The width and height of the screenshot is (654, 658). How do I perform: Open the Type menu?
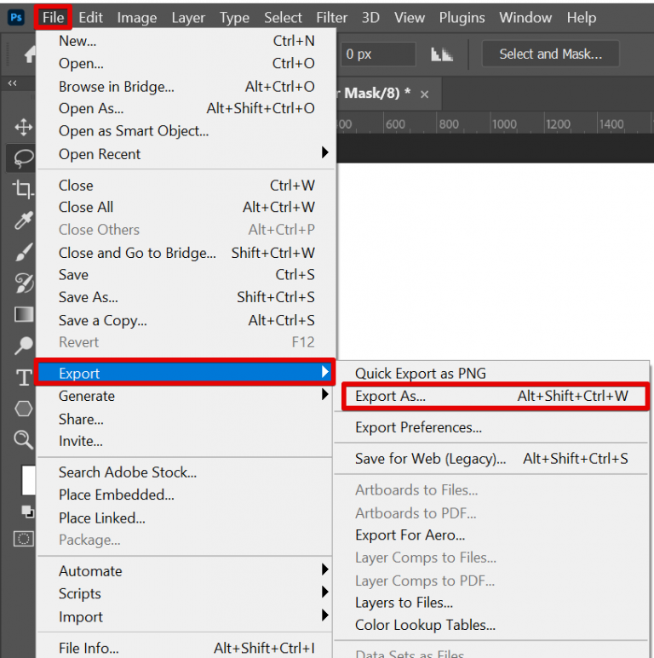[x=234, y=18]
